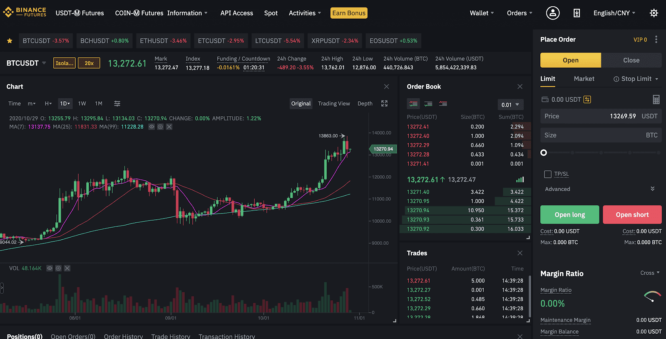Open MA indicator settings gear

(160, 127)
